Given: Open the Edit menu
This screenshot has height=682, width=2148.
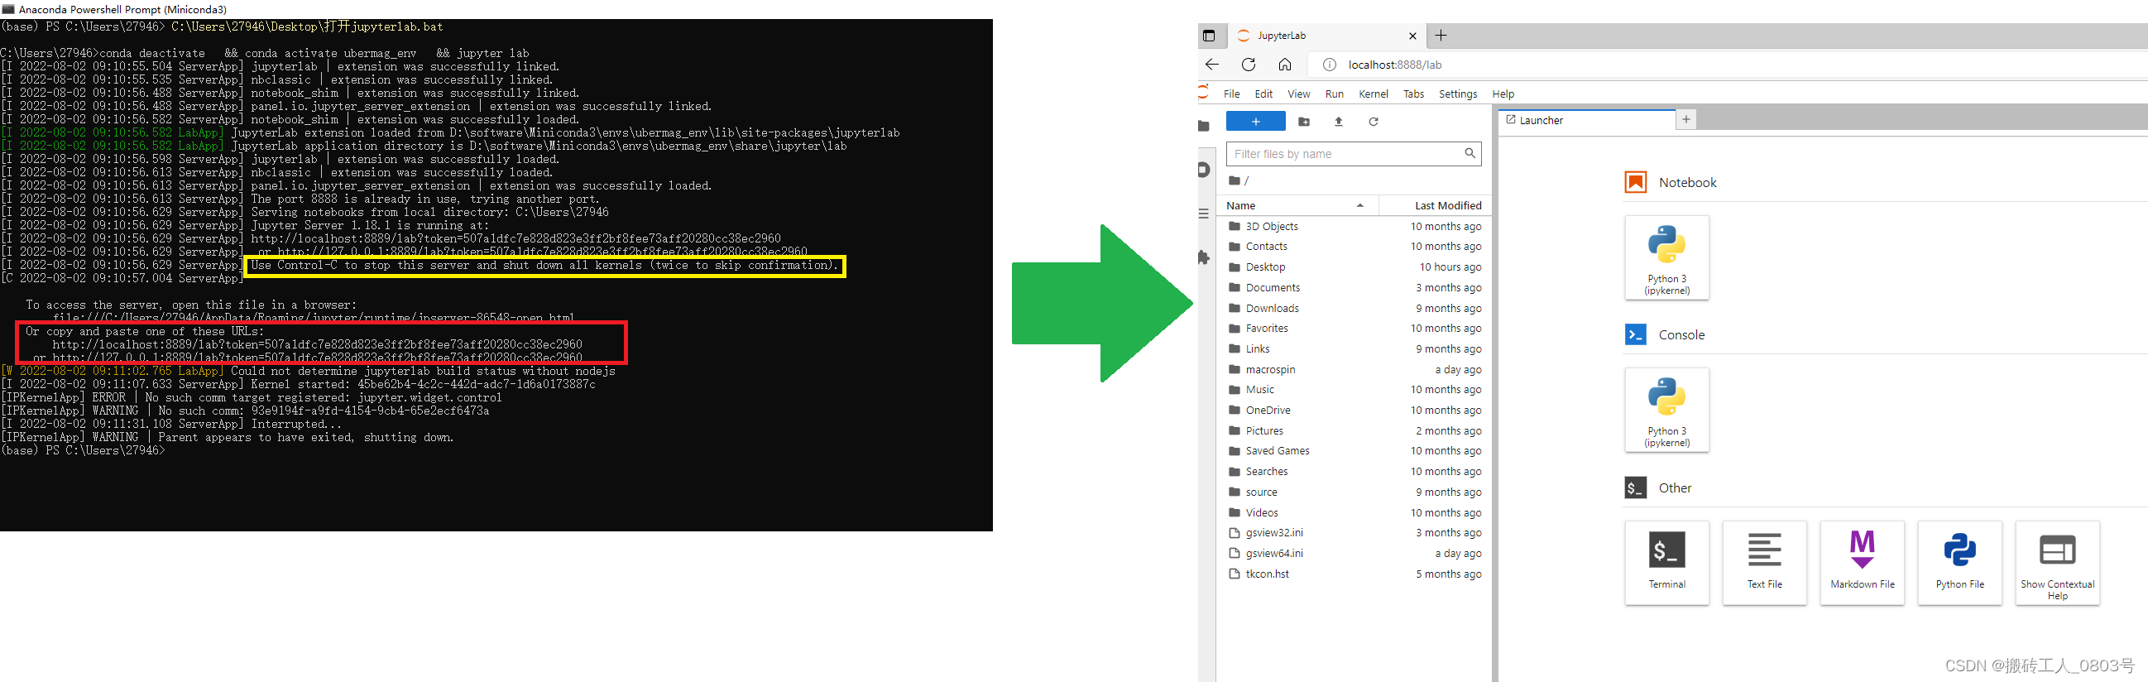Looking at the screenshot, I should (x=1263, y=94).
